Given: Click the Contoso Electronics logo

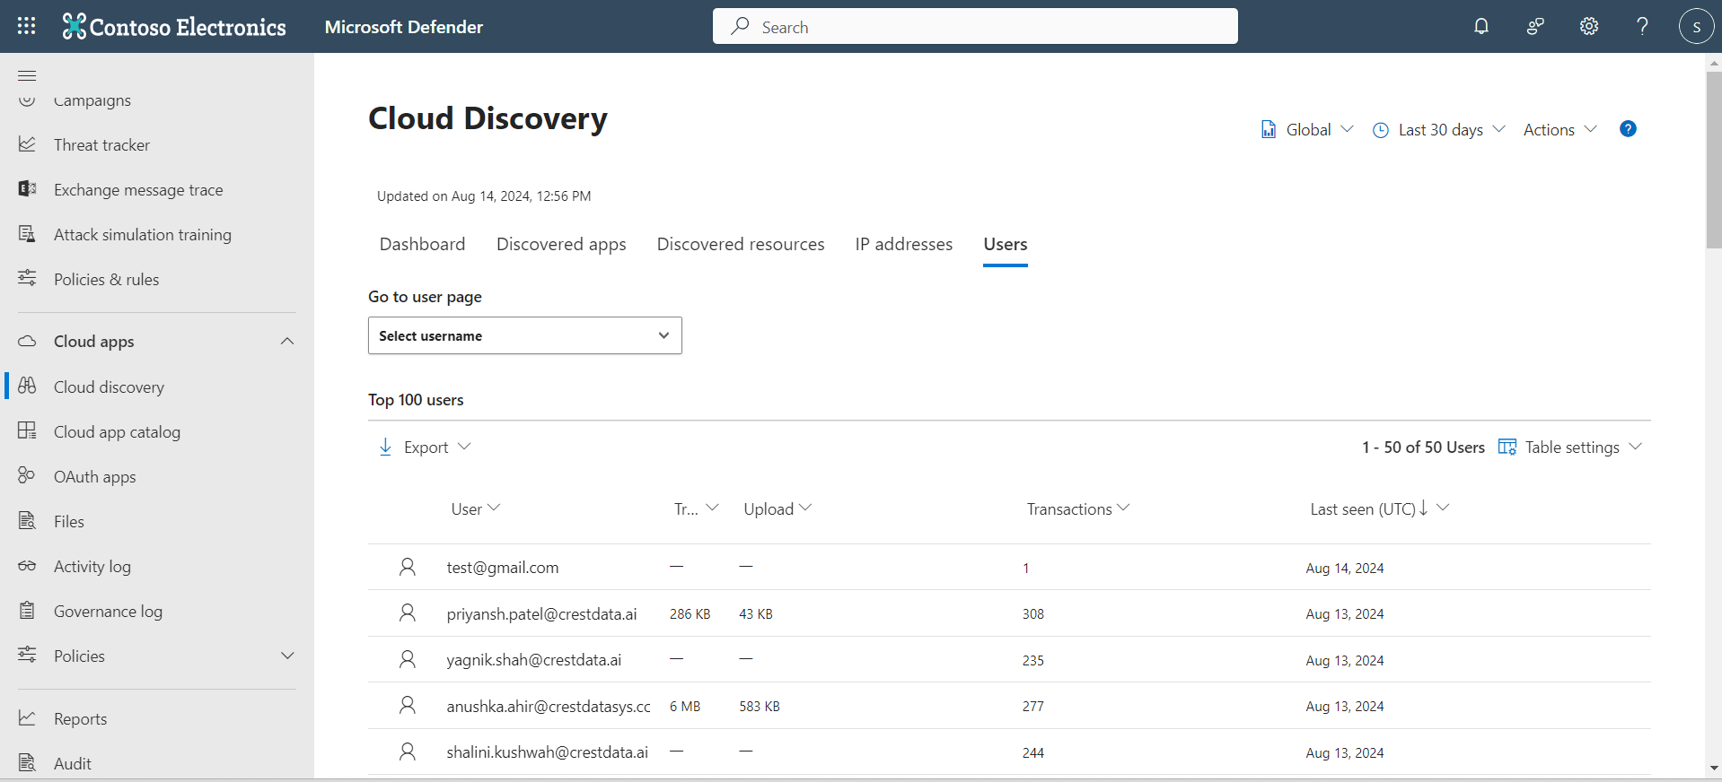Looking at the screenshot, I should tap(174, 27).
